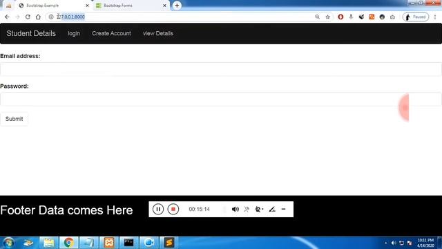The width and height of the screenshot is (442, 249).
Task: Open the recorder annotation pen tool
Action: 272,209
